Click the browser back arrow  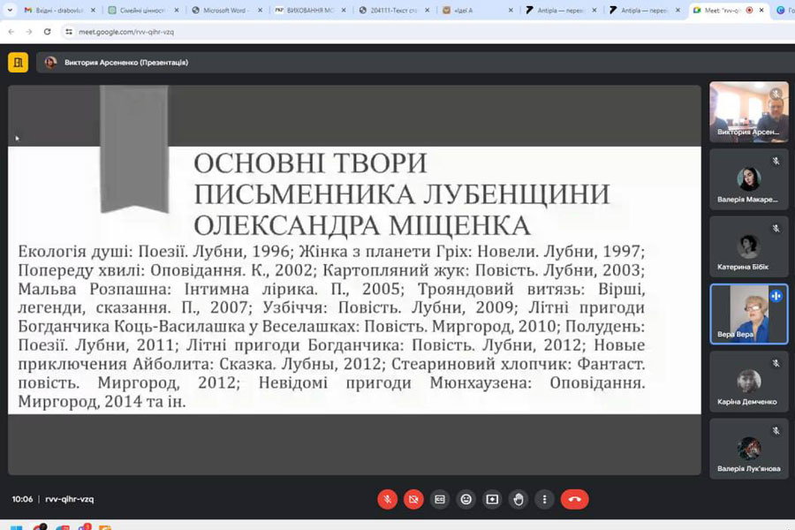(11, 32)
